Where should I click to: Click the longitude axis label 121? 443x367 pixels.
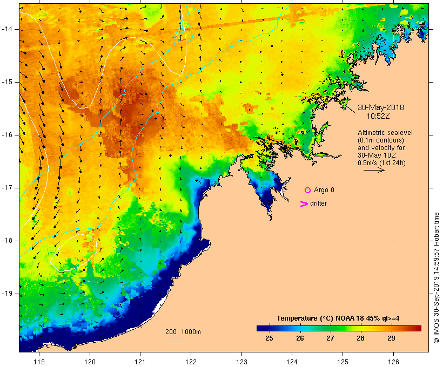[x=140, y=362]
